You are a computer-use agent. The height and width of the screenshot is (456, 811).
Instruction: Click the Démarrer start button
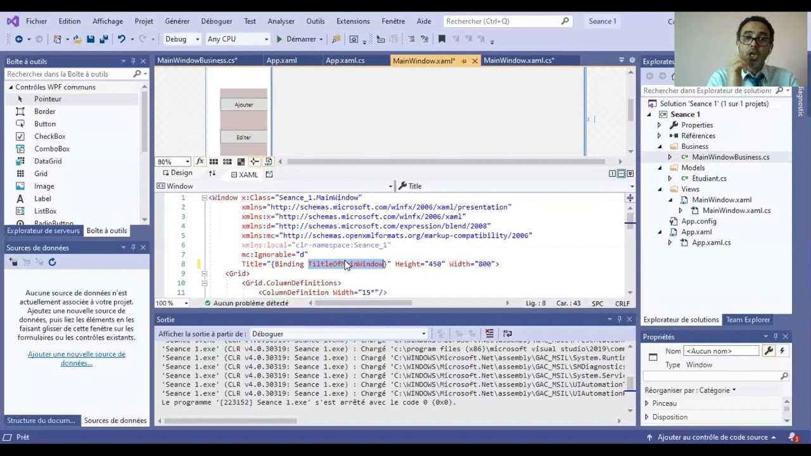[x=296, y=39]
